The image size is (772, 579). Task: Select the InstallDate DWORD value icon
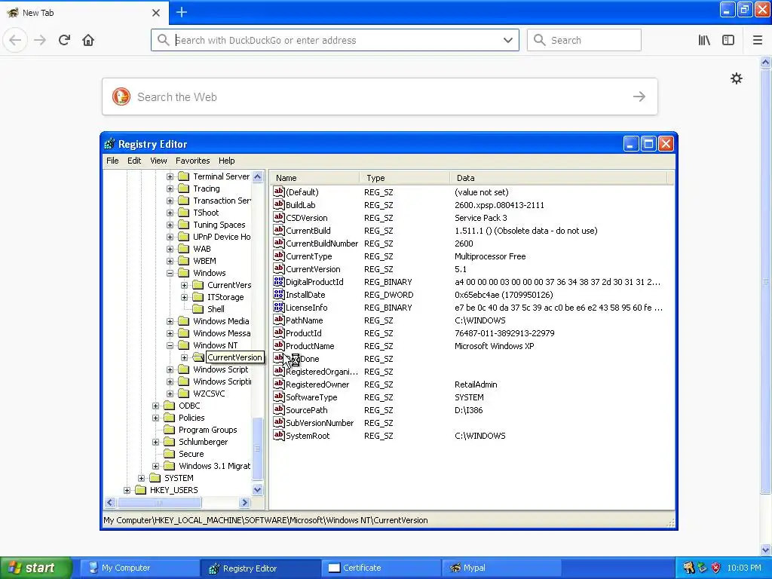tap(279, 294)
